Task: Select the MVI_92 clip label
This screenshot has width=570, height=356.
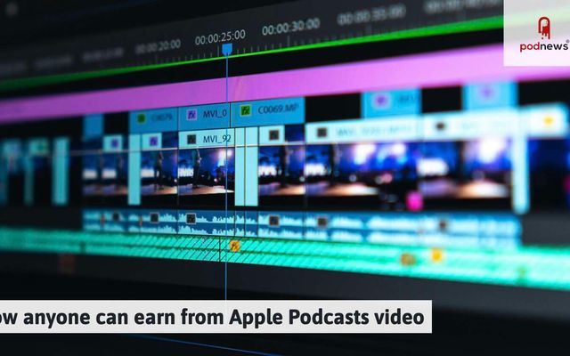Action: point(216,139)
